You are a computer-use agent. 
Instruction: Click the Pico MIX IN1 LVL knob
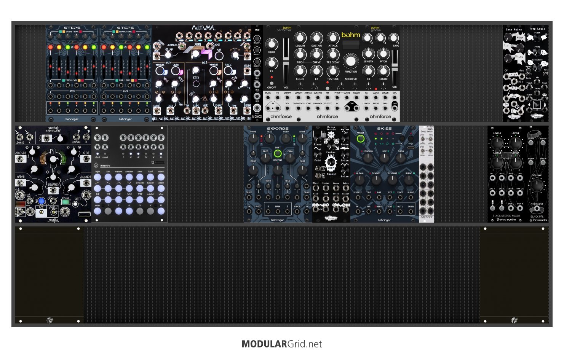(x=257, y=39)
